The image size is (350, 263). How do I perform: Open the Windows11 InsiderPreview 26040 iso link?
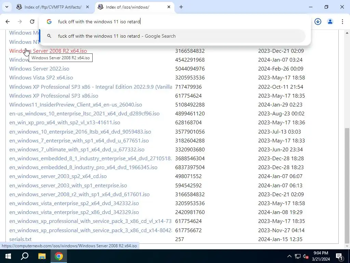pos(76,105)
